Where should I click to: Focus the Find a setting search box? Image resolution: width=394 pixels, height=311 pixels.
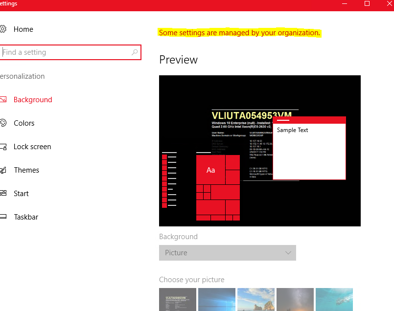pos(70,52)
